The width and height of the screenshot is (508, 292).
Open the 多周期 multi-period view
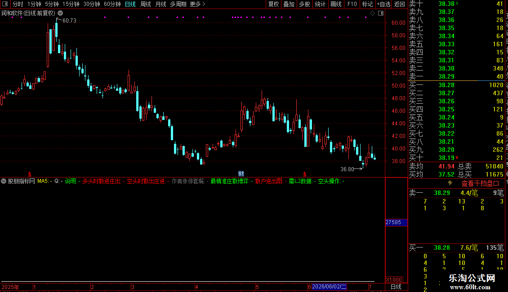click(x=178, y=4)
